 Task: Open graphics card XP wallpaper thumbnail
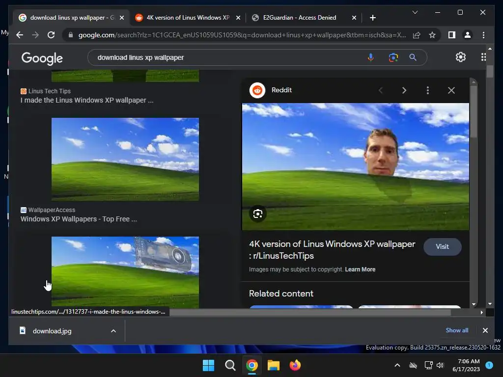pyautogui.click(x=125, y=272)
